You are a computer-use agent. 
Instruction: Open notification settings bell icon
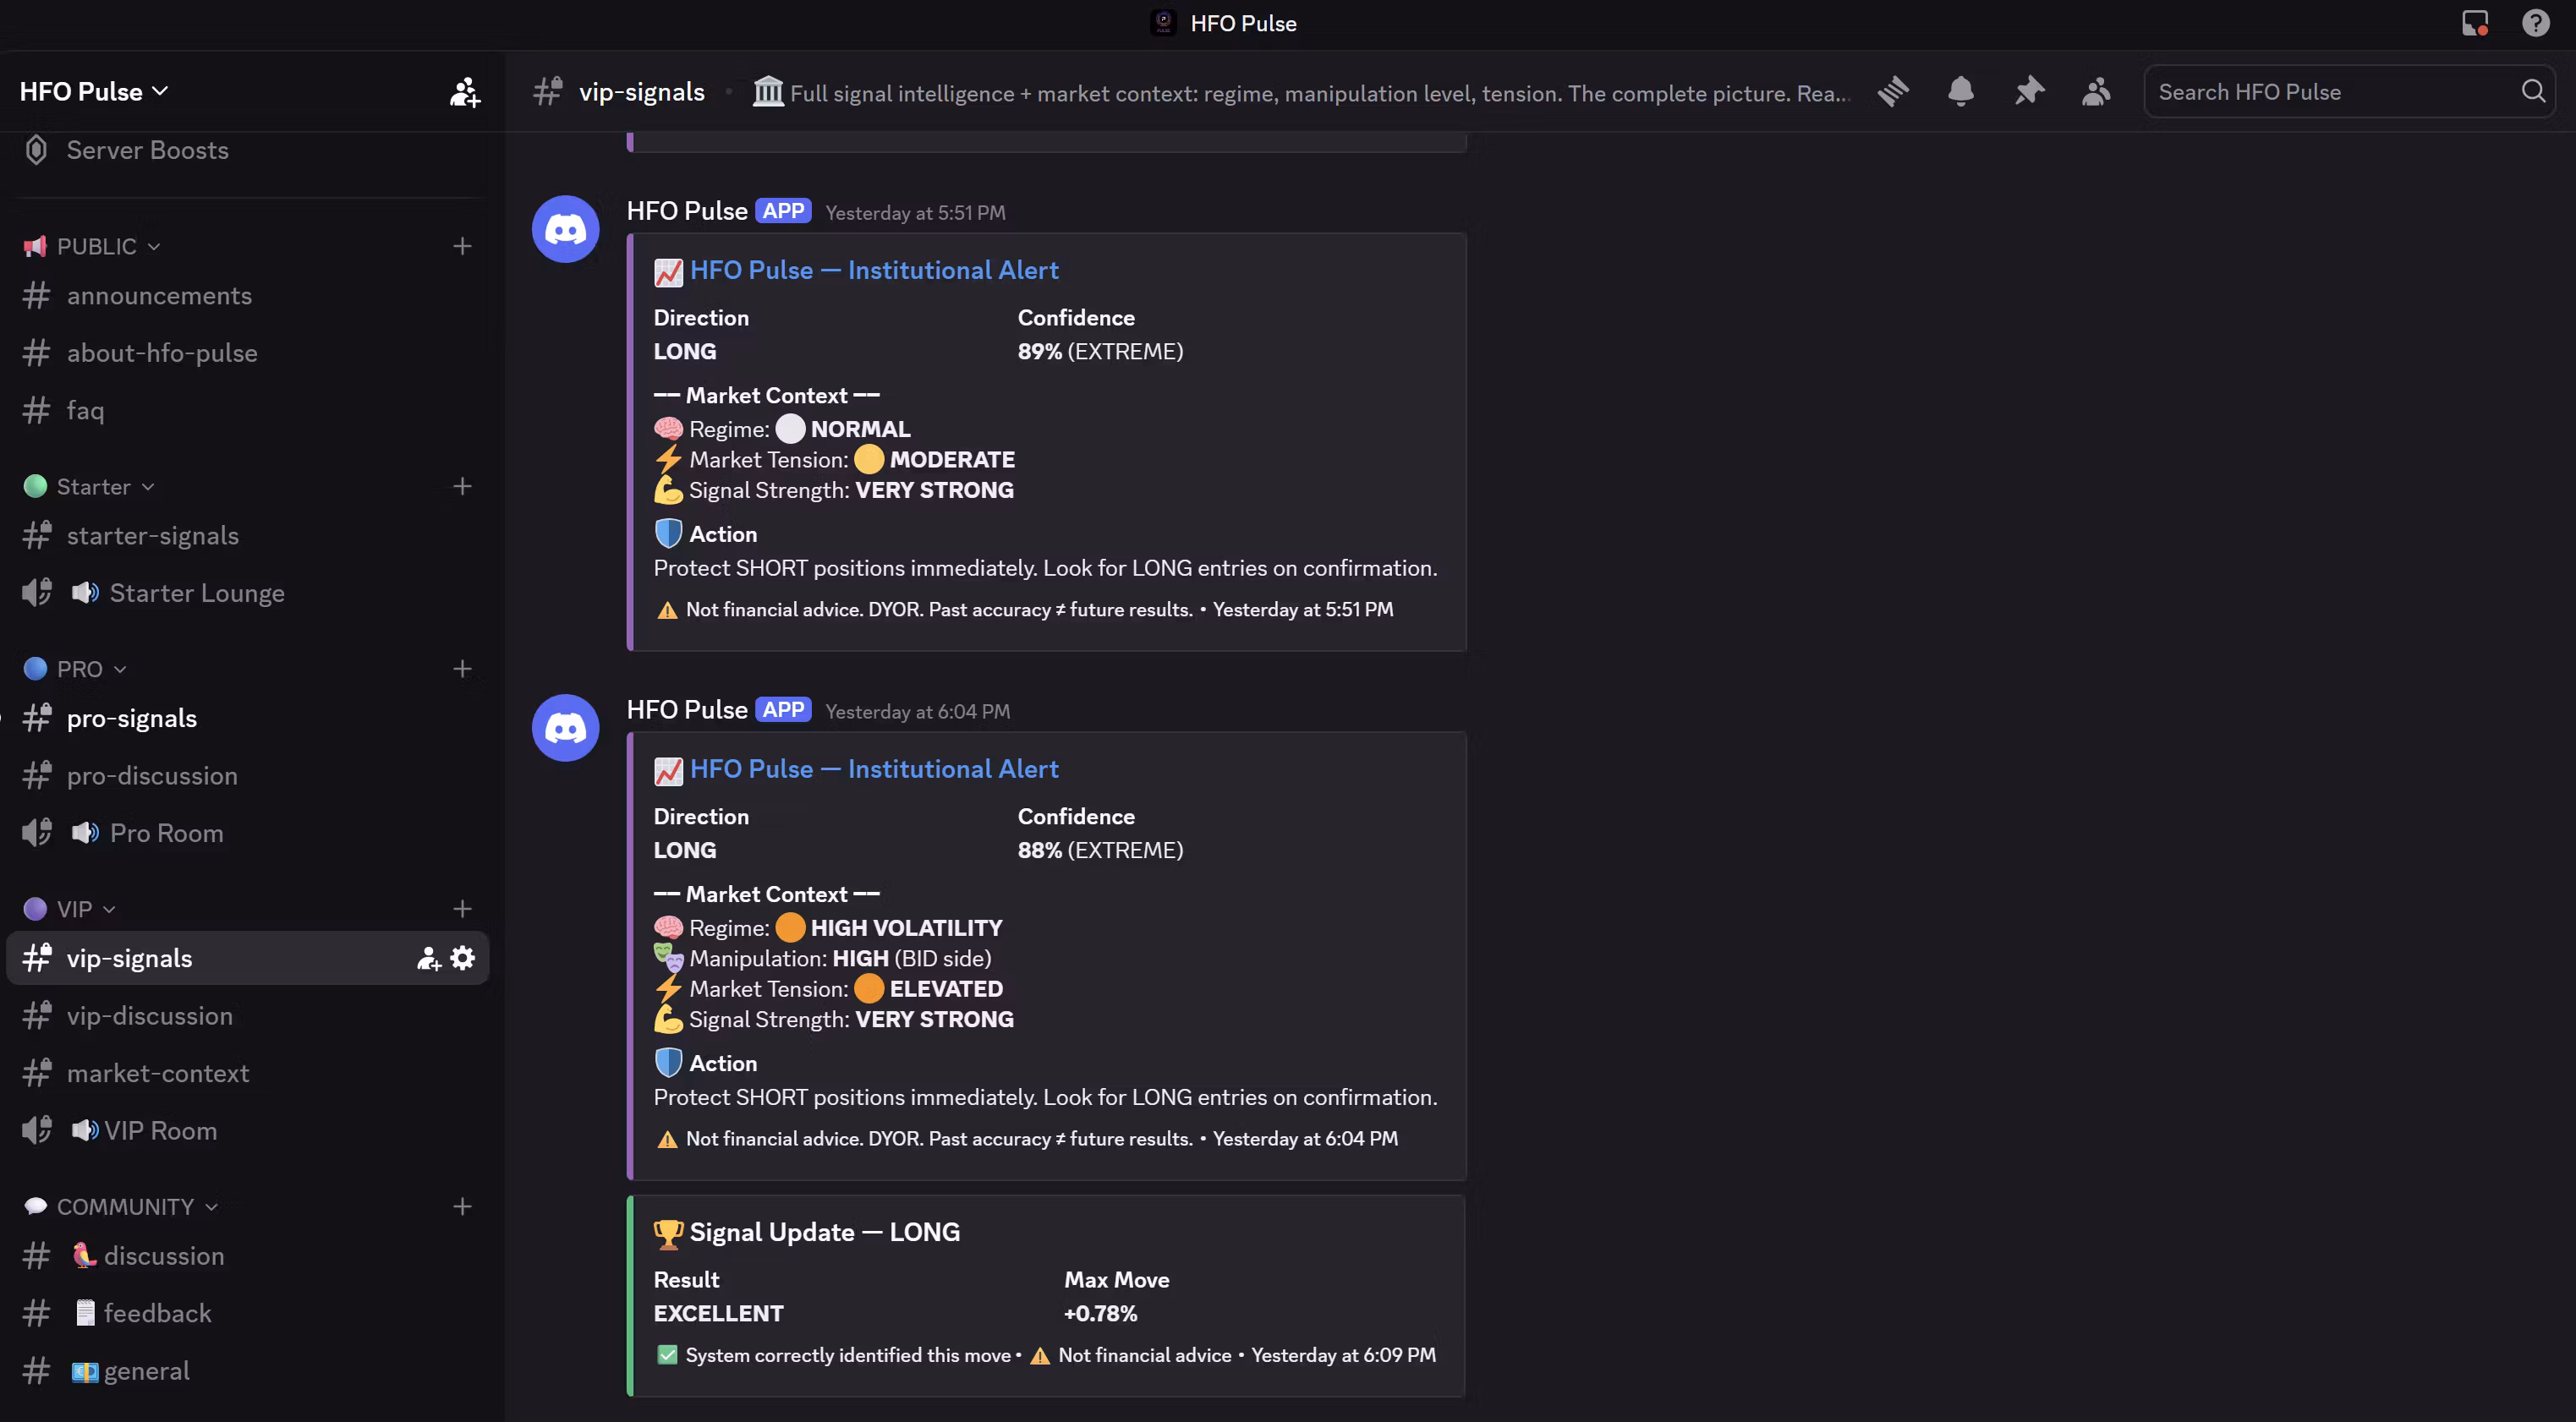tap(1961, 92)
